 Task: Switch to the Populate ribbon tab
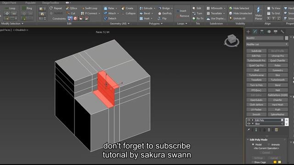tap(30, 3)
